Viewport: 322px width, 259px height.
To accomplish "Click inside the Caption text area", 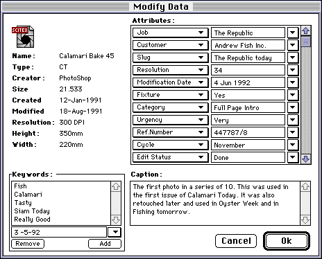I will pos(215,204).
